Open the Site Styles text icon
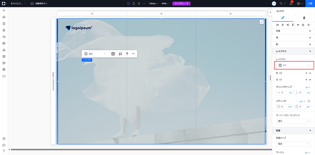Screen dimensions: 315x155 [x=4, y=37]
